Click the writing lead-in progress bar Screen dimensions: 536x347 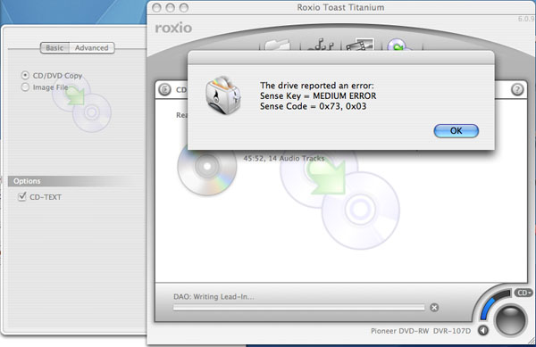coord(298,308)
